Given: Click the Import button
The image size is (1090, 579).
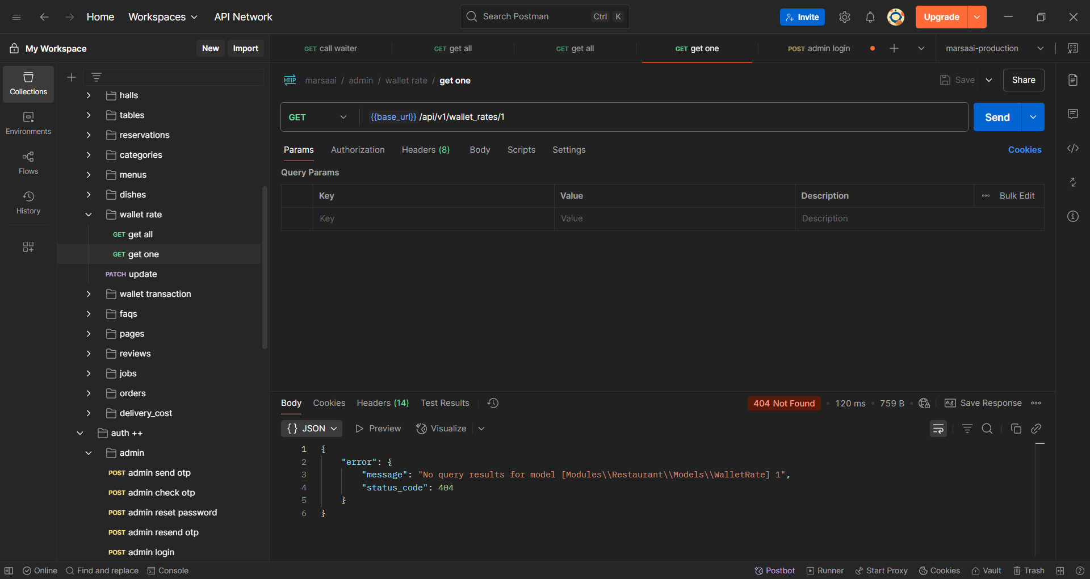Looking at the screenshot, I should (245, 48).
